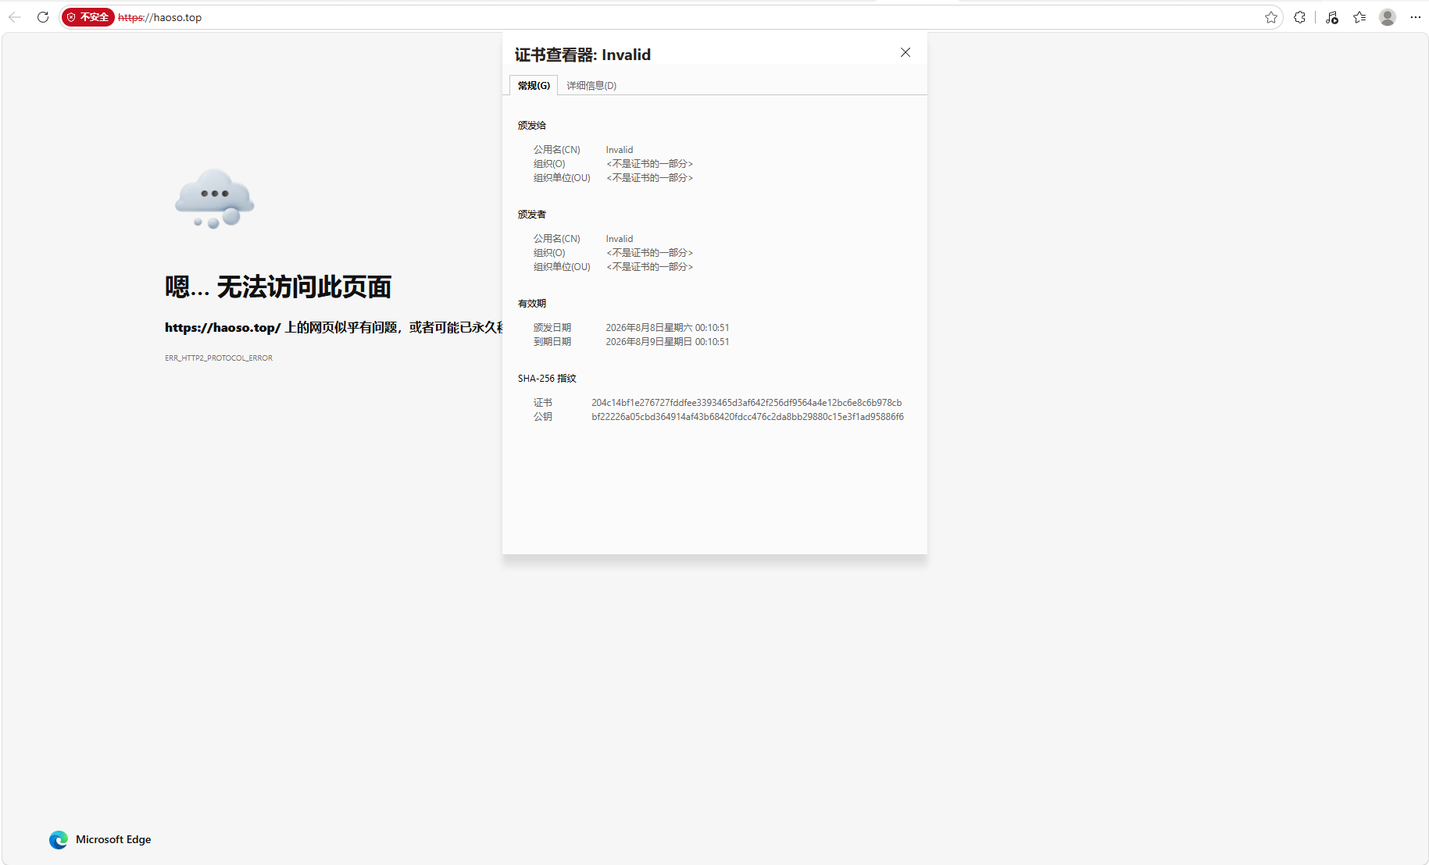This screenshot has height=865, width=1429.
Task: Reload the page with the refresh icon
Action: pyautogui.click(x=43, y=17)
